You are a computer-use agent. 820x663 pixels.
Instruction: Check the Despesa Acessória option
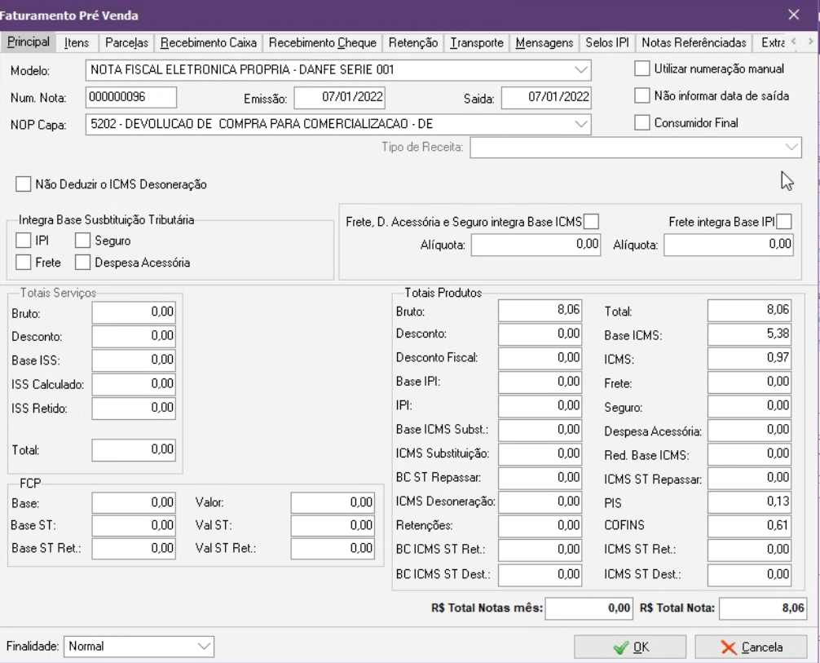[82, 263]
